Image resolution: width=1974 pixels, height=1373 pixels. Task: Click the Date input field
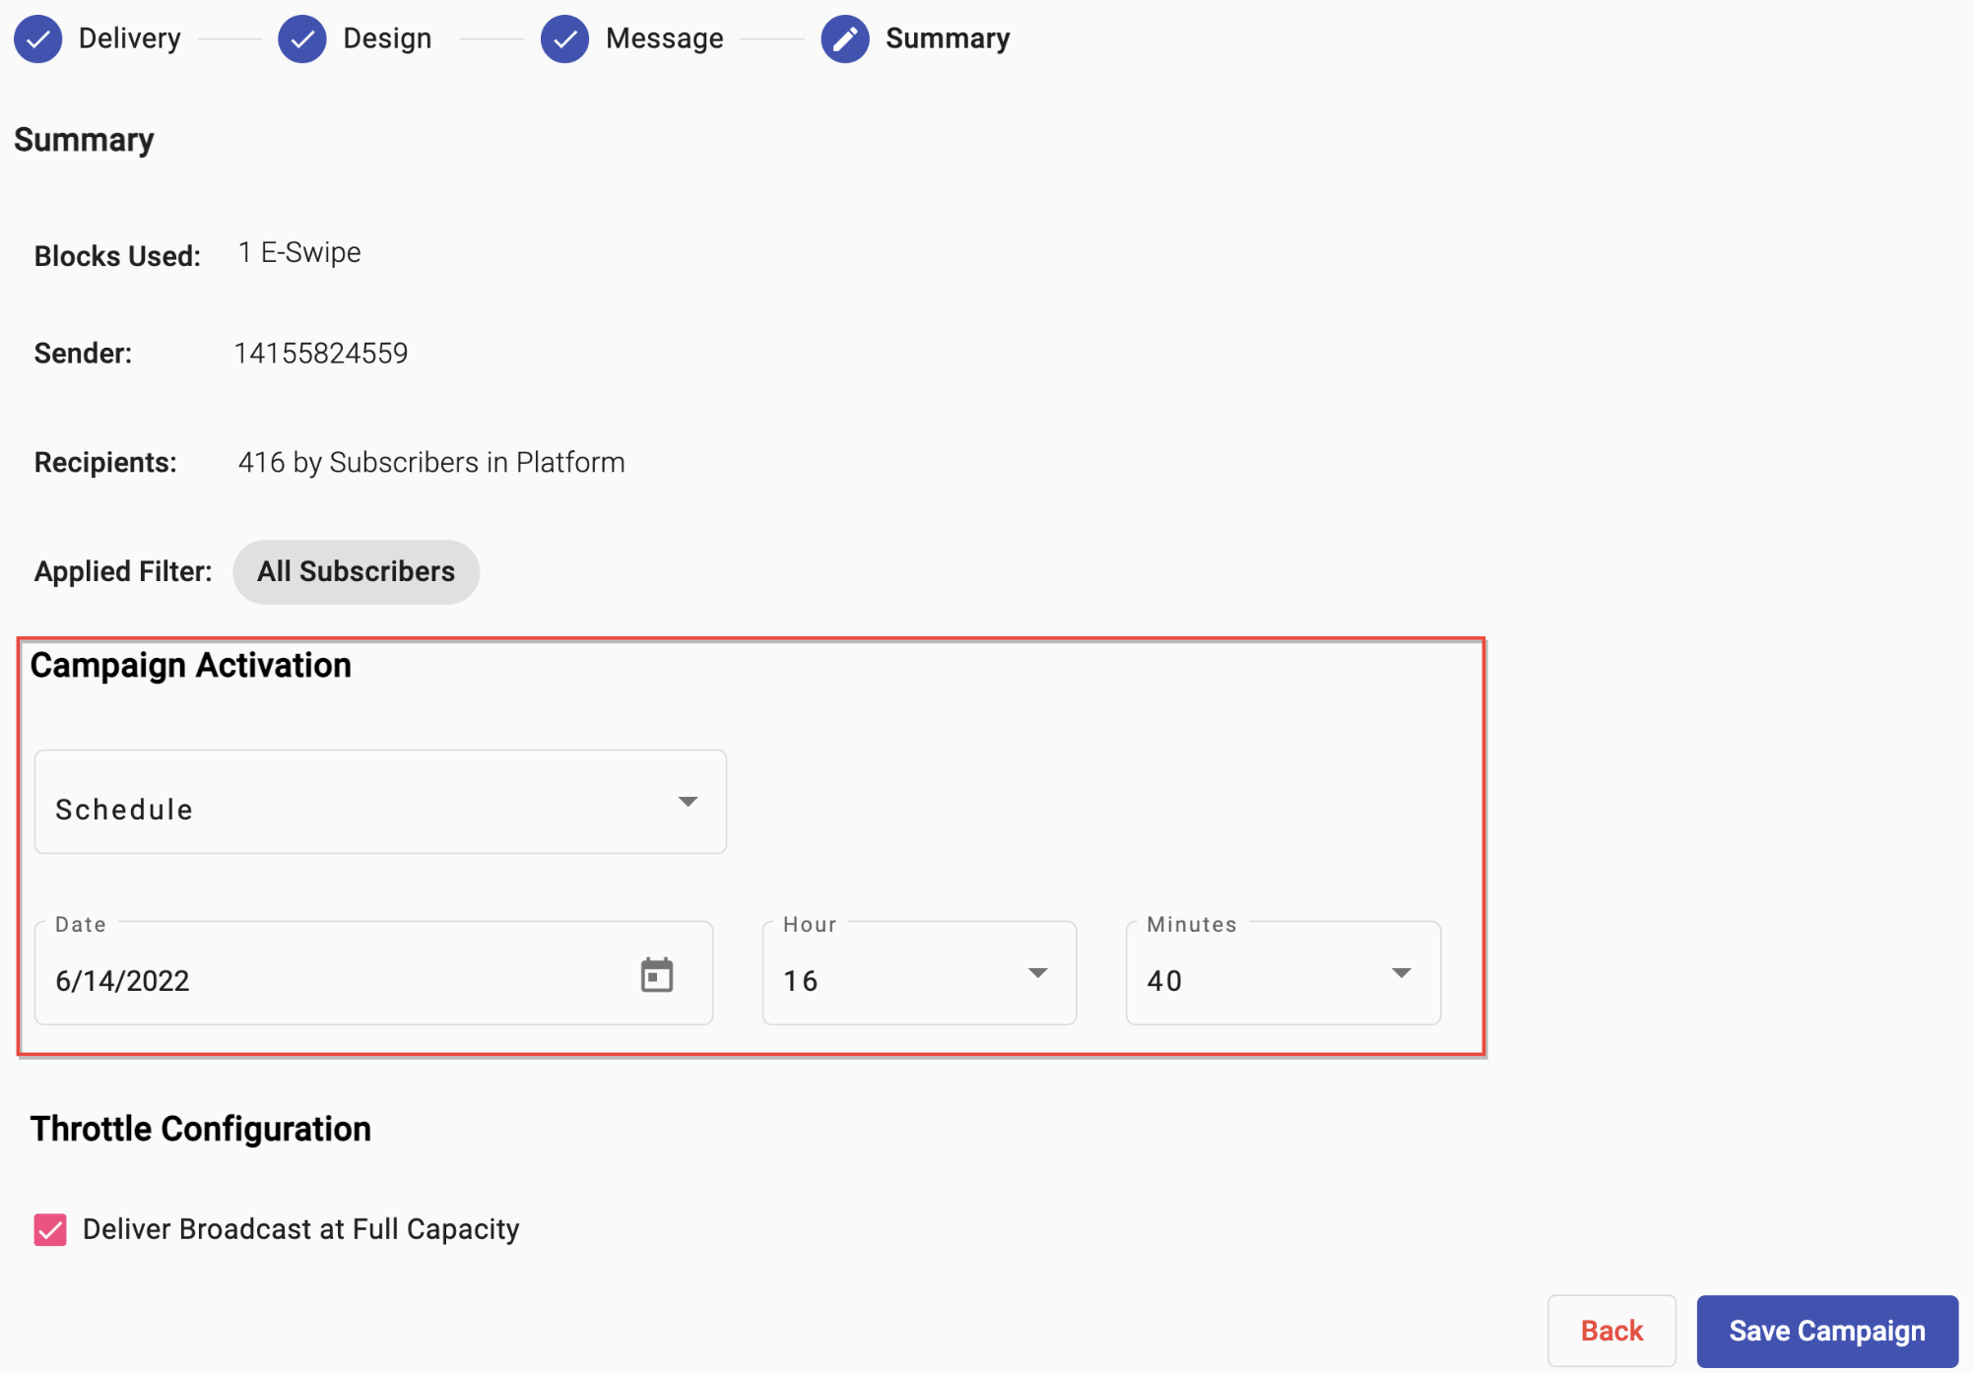(335, 980)
